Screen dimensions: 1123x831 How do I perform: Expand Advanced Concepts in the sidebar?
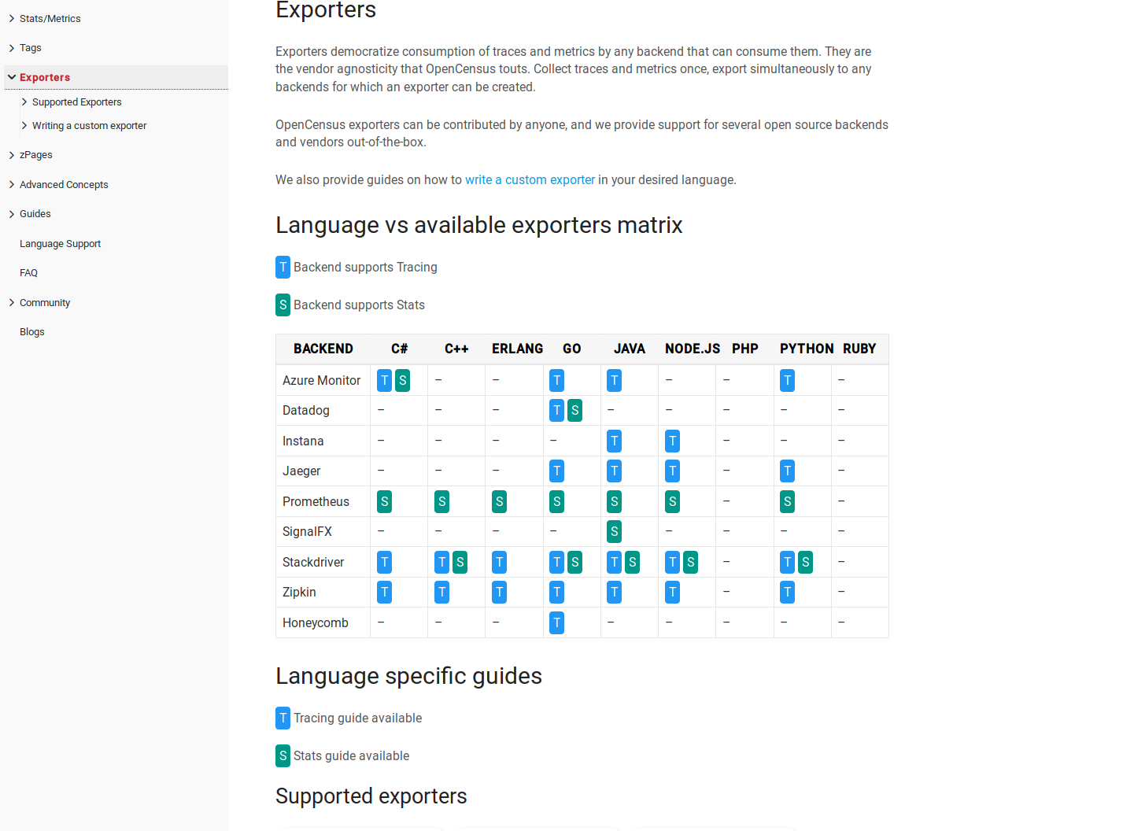[64, 184]
